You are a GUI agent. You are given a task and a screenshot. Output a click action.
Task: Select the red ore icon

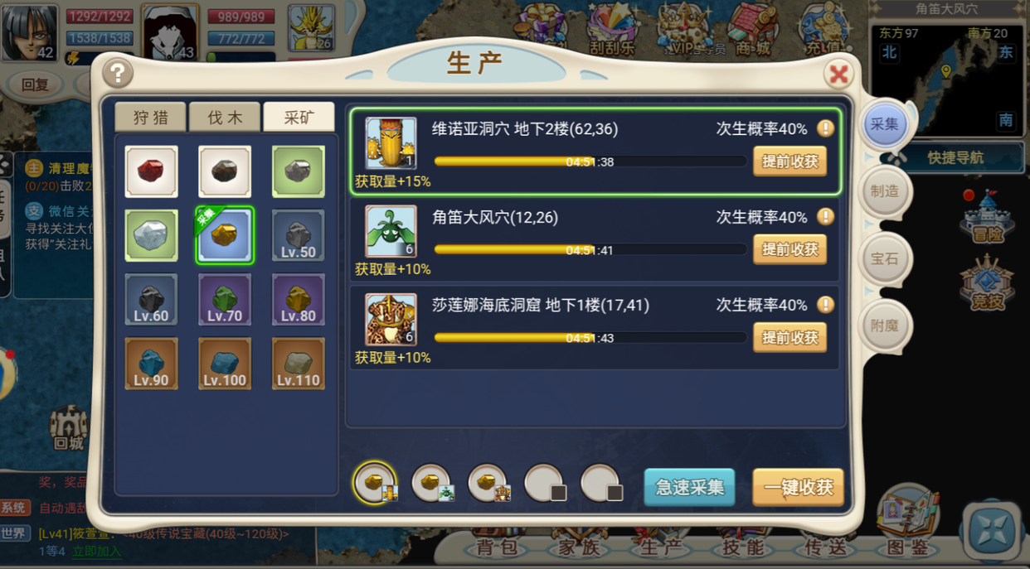click(x=151, y=171)
